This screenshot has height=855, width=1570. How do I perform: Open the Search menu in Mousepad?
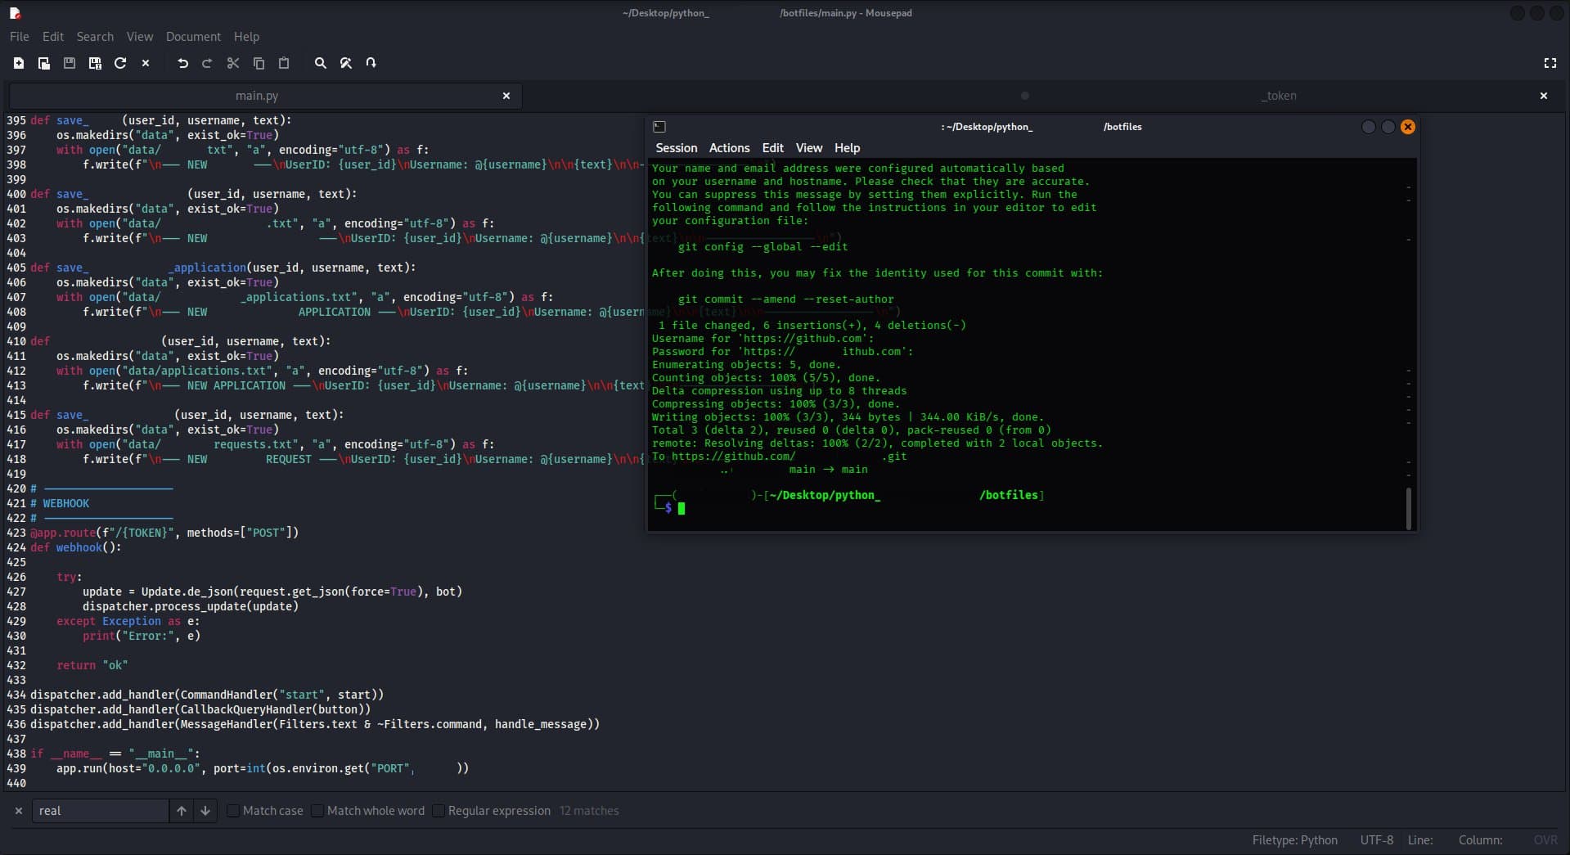click(x=95, y=37)
